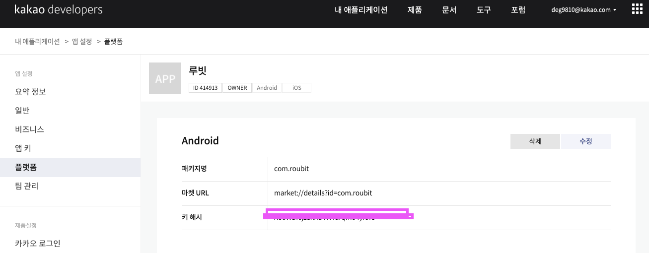Click the Android section heading

[x=200, y=141]
